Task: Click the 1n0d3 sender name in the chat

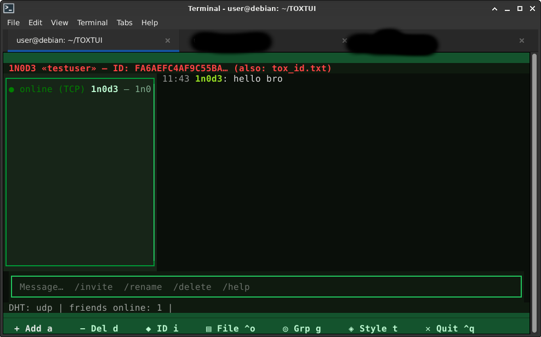Action: pyautogui.click(x=208, y=79)
